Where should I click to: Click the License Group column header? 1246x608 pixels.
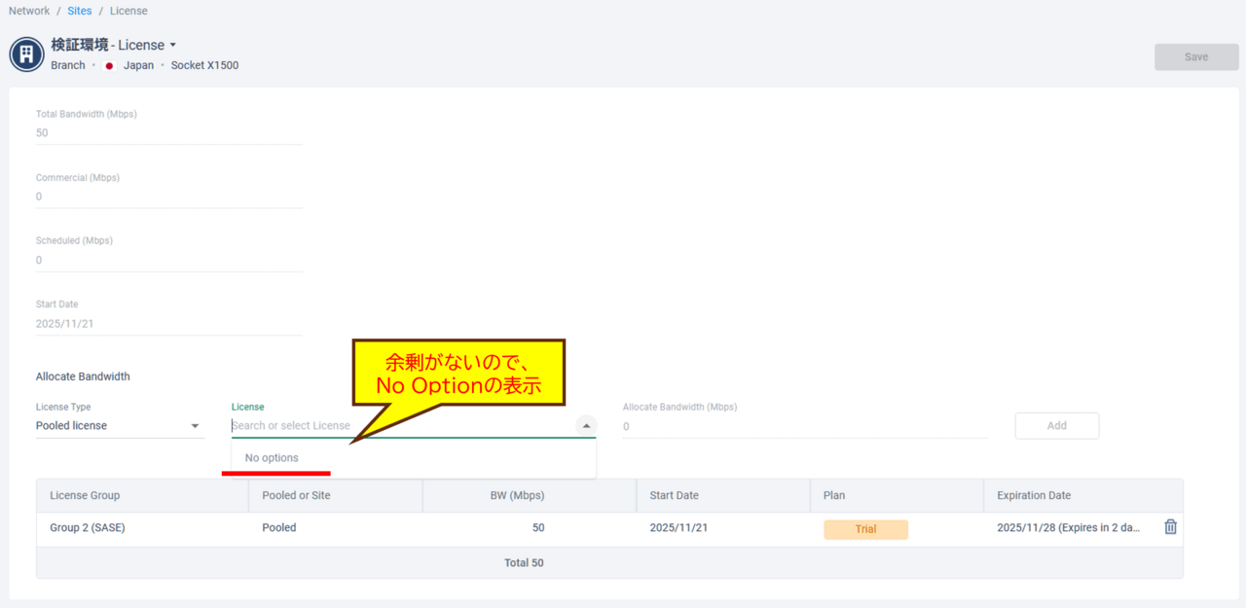pos(86,495)
